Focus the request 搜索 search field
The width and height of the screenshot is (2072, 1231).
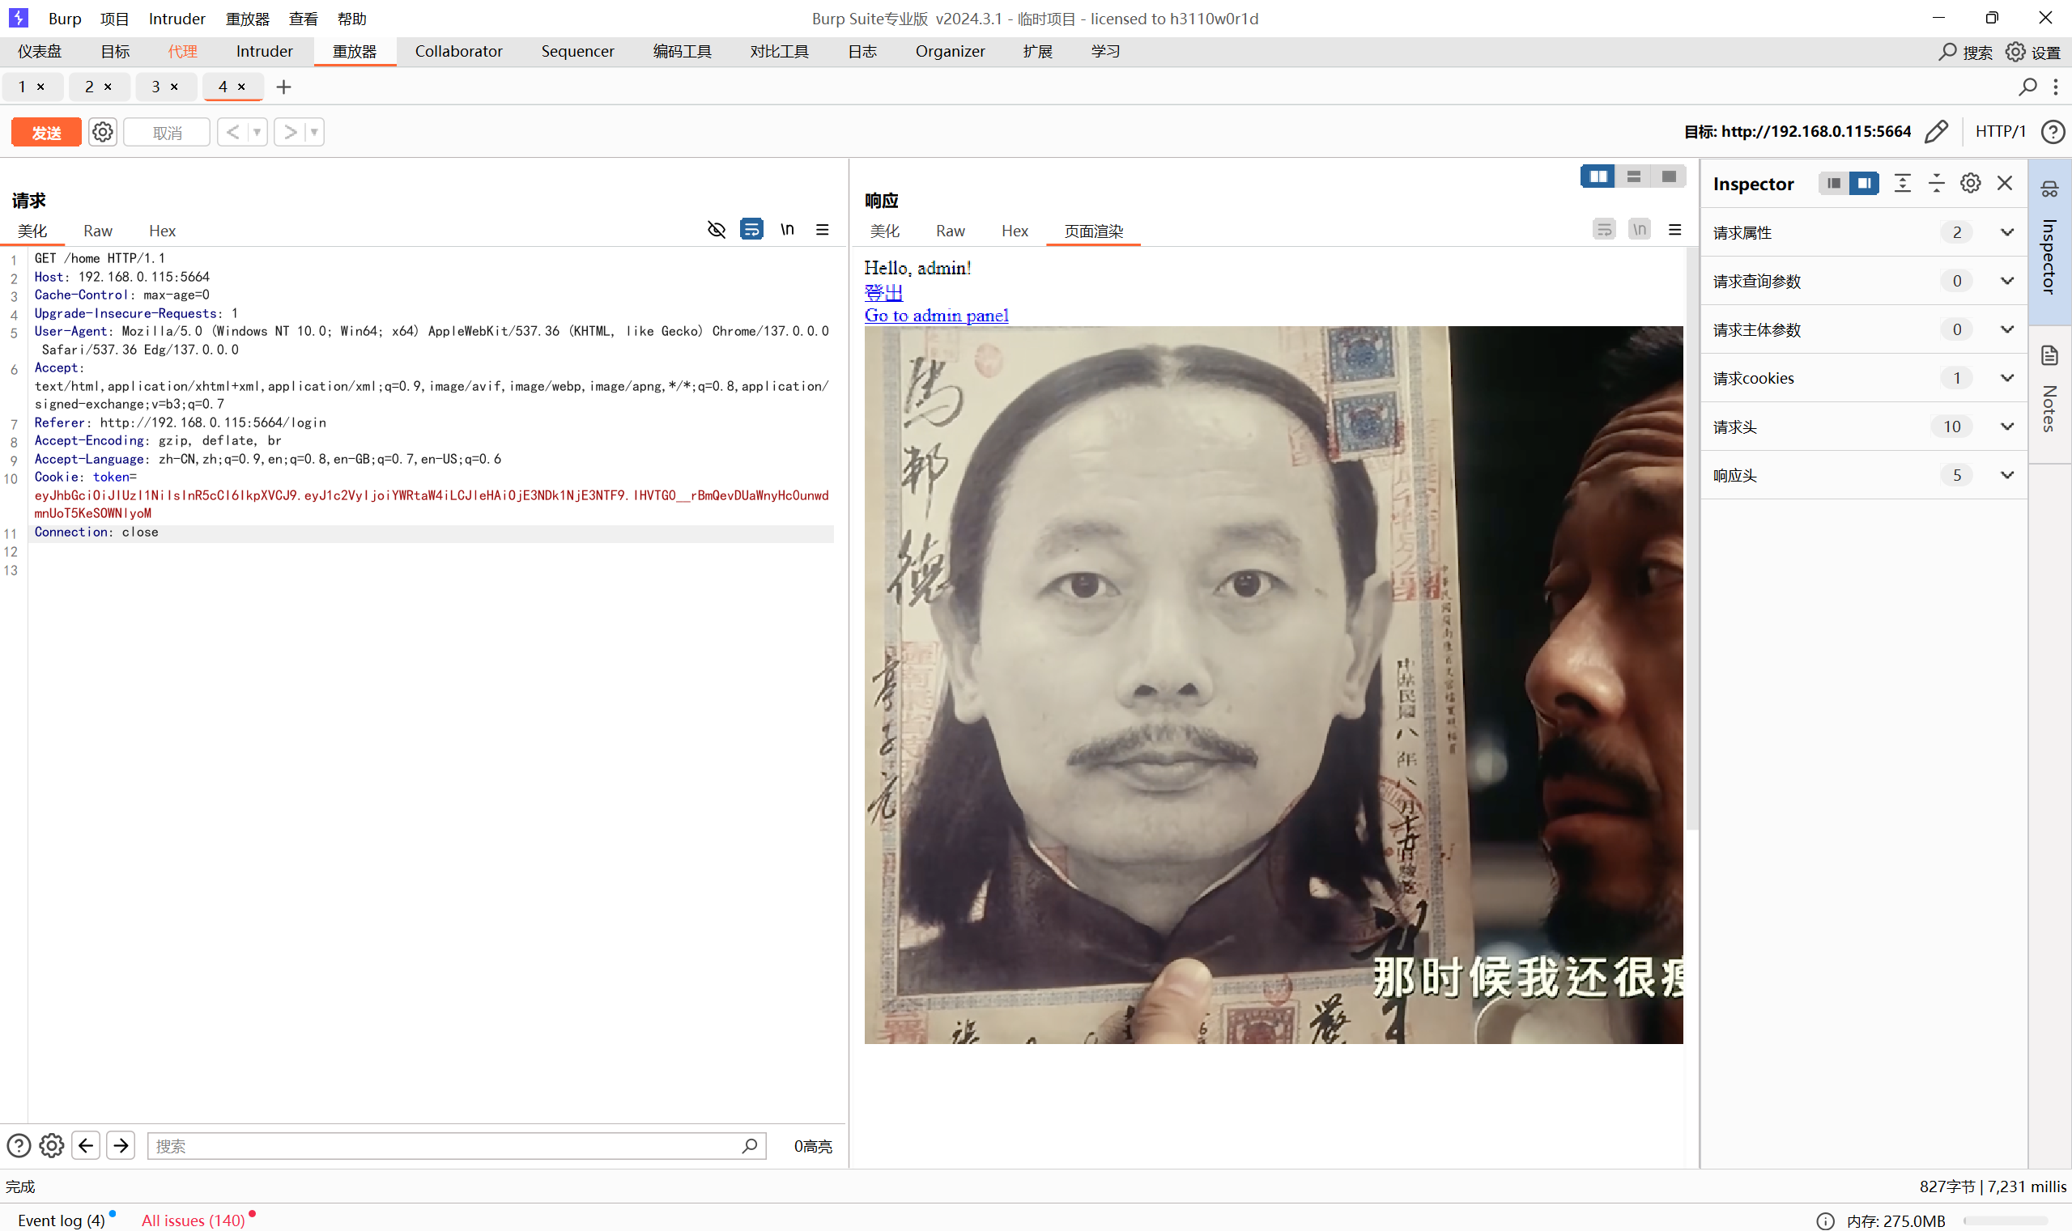(x=457, y=1145)
